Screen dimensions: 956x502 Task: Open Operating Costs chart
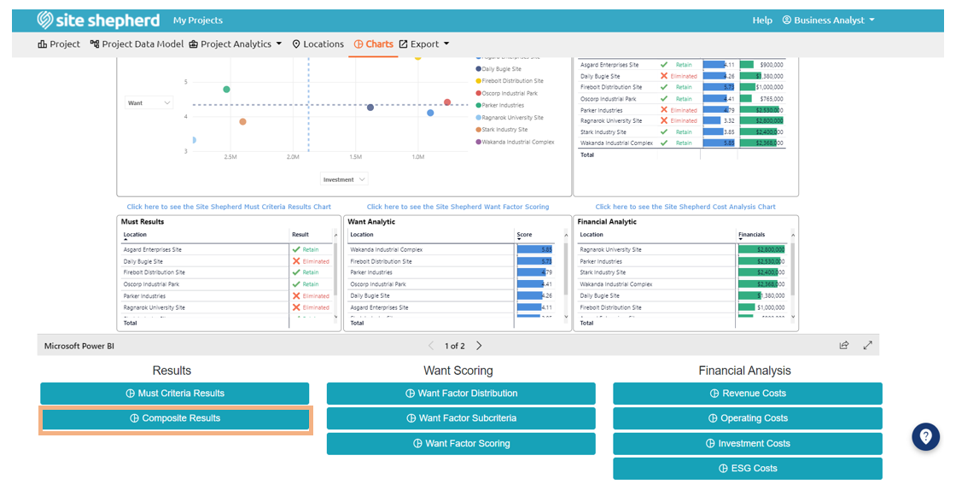pyautogui.click(x=748, y=418)
